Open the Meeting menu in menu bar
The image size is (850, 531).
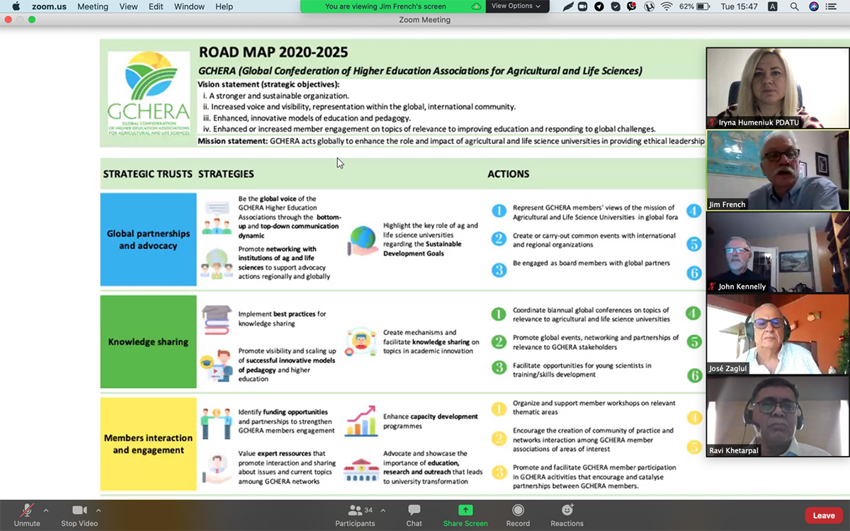tap(93, 6)
